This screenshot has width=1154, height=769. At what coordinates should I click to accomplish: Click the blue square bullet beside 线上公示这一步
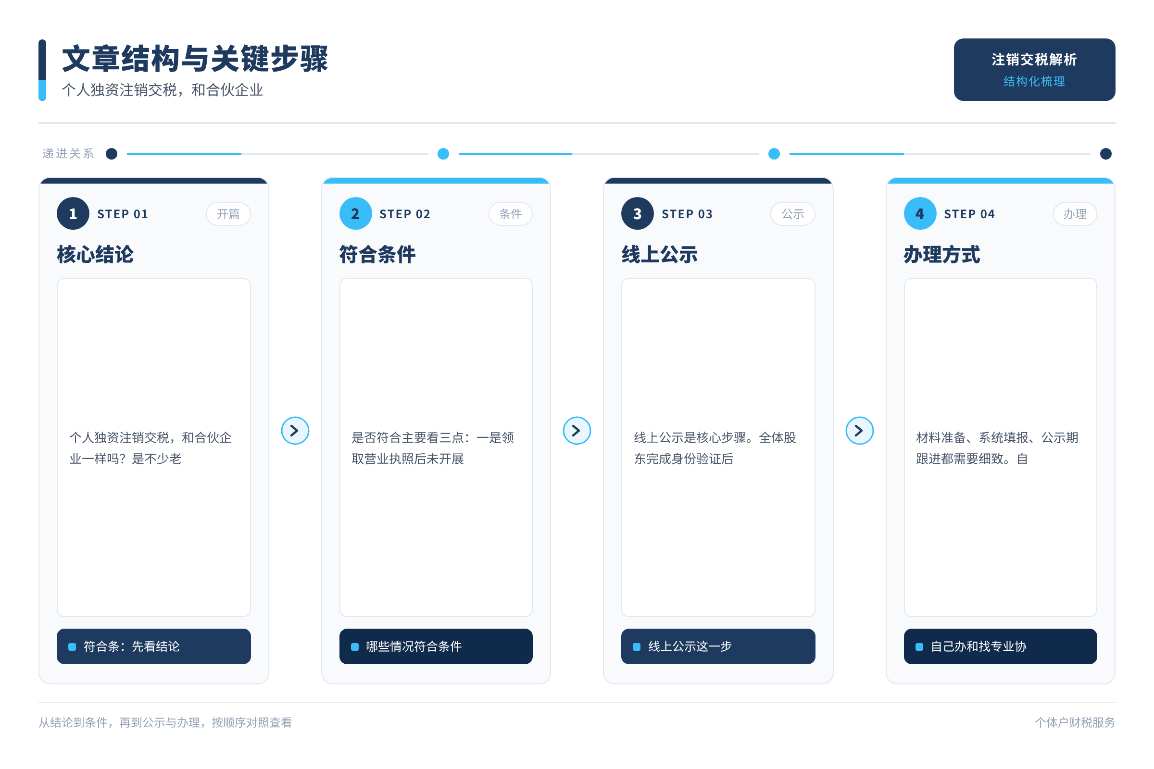636,647
